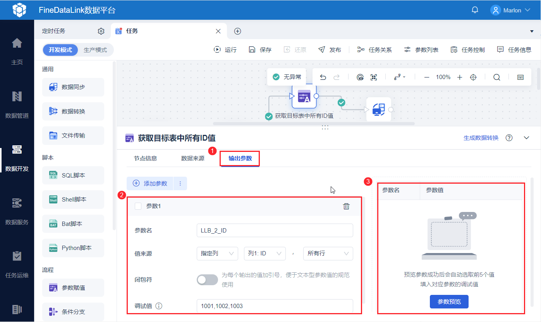Select the 数据同步 node type
This screenshot has height=322, width=541.
click(x=73, y=87)
